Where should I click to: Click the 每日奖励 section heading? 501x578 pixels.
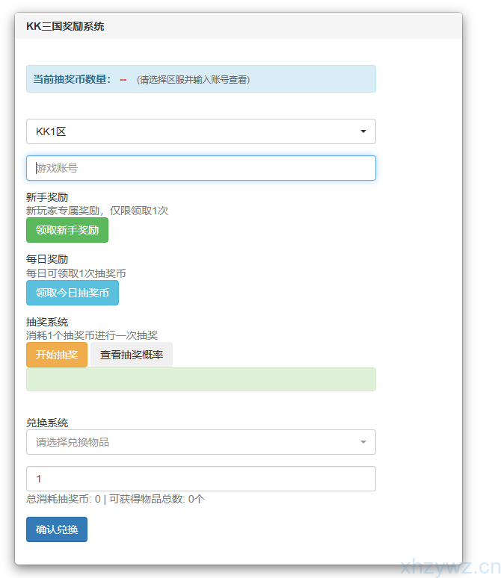[47, 260]
